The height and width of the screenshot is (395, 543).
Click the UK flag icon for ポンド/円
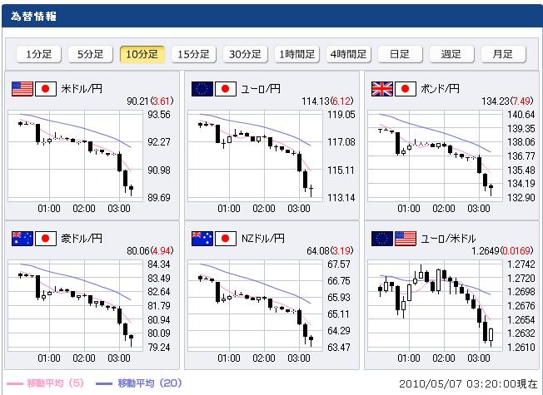coord(381,88)
